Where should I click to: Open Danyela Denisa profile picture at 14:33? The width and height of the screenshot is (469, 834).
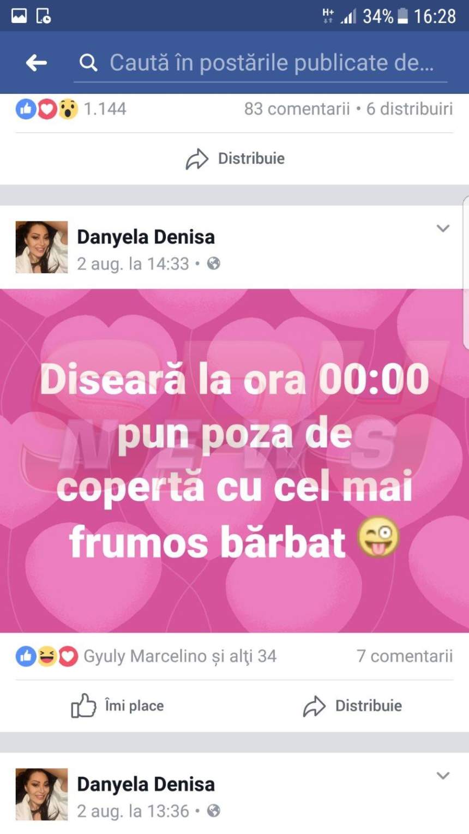click(41, 247)
